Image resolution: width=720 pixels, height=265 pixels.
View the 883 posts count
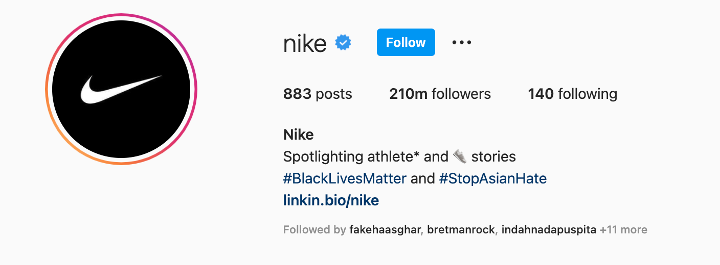coord(318,94)
